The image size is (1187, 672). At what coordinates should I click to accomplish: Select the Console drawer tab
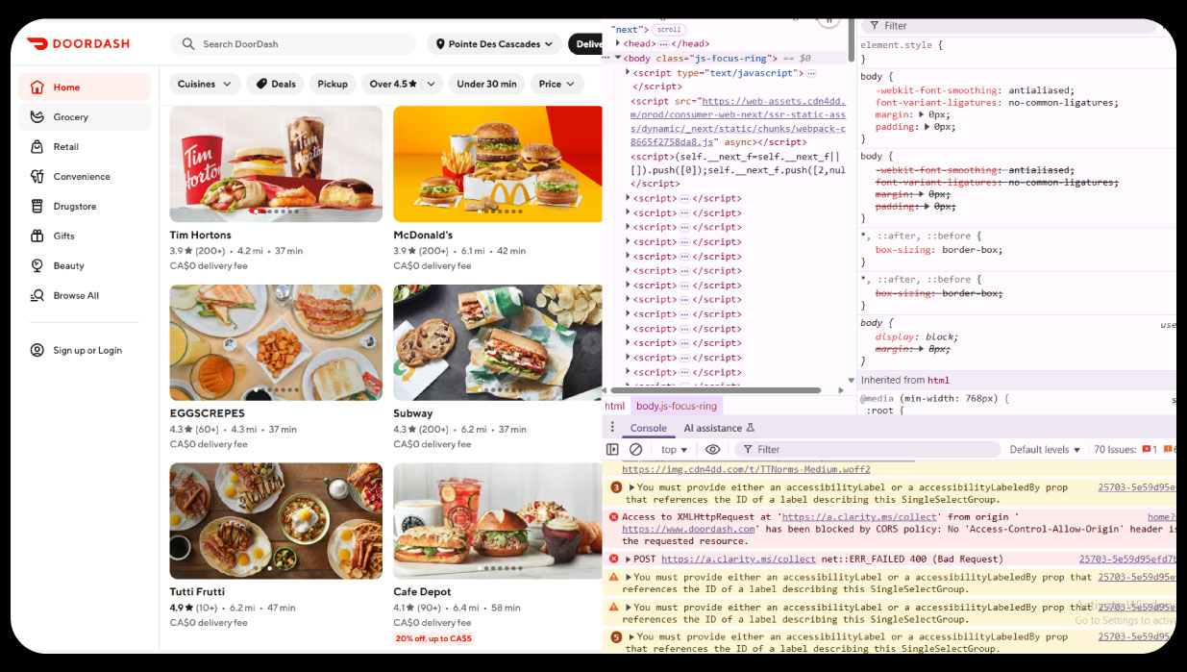[x=648, y=429]
